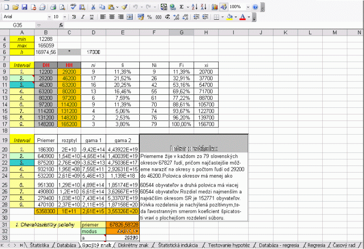Jump to the first sheet tab button
Screen dimensions: 364x249
click(x=2, y=245)
